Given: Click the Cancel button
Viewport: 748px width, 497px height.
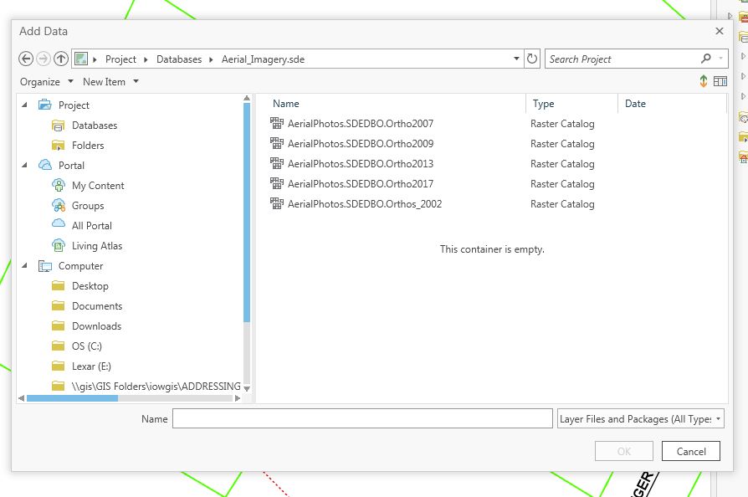Looking at the screenshot, I should (x=690, y=450).
